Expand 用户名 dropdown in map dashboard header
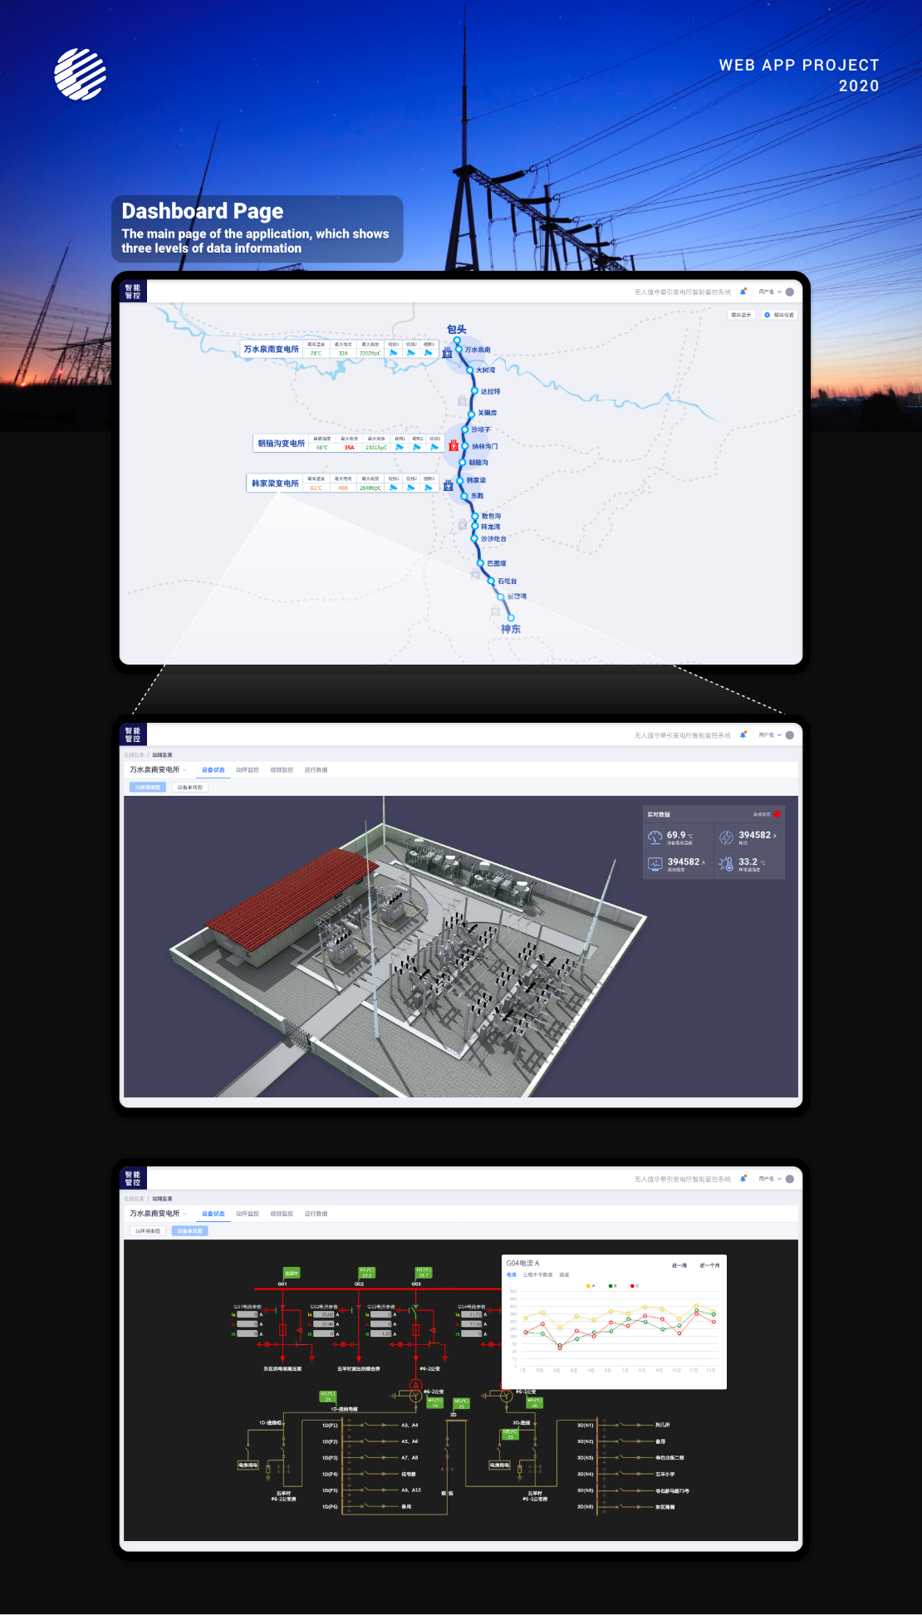The width and height of the screenshot is (922, 1615). tap(769, 292)
